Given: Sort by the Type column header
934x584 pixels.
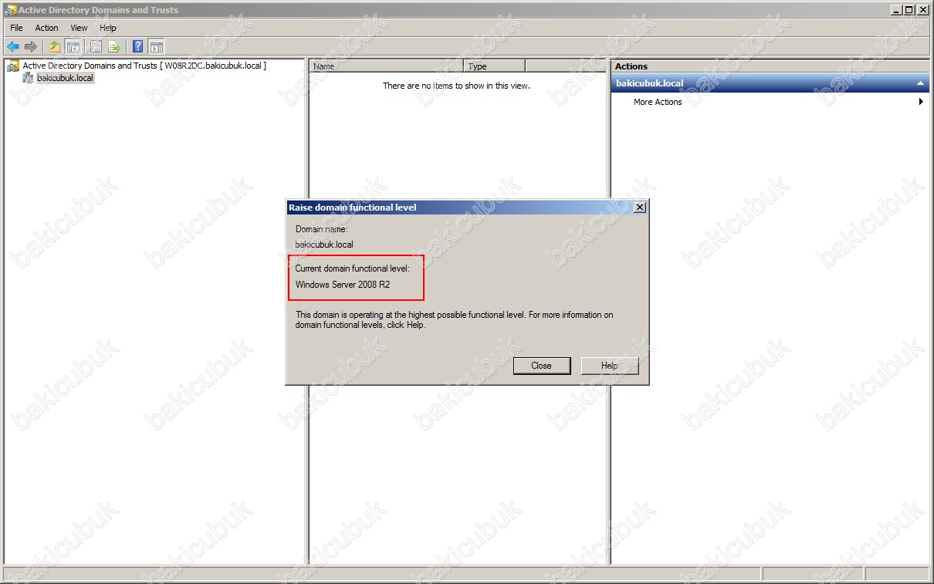Looking at the screenshot, I should coord(495,66).
